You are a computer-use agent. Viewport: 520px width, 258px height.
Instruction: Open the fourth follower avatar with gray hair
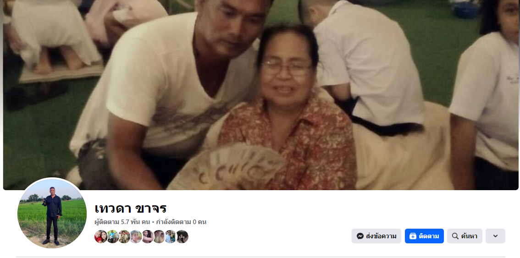pos(136,236)
